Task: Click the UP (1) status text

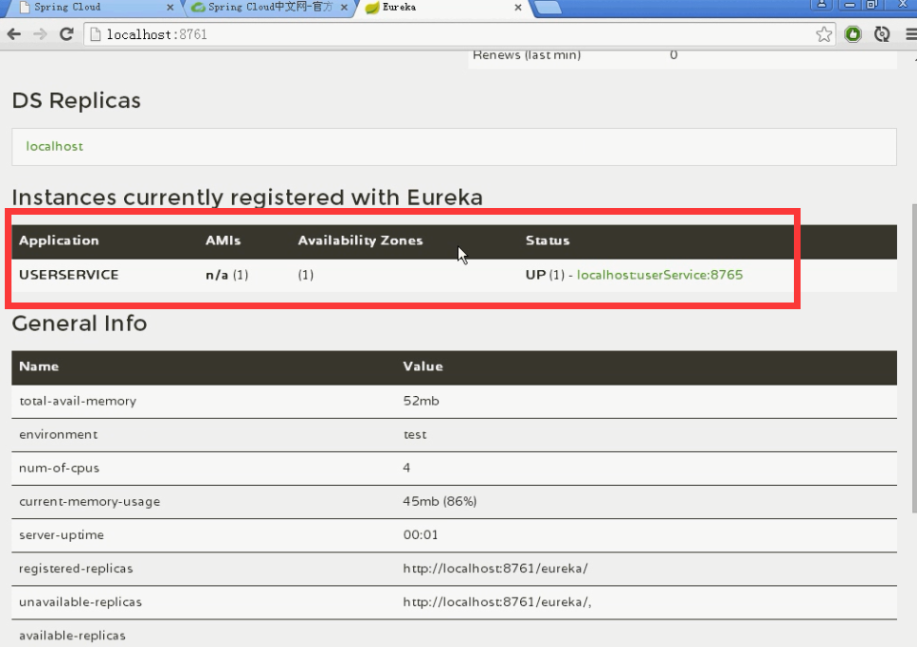Action: 545,275
